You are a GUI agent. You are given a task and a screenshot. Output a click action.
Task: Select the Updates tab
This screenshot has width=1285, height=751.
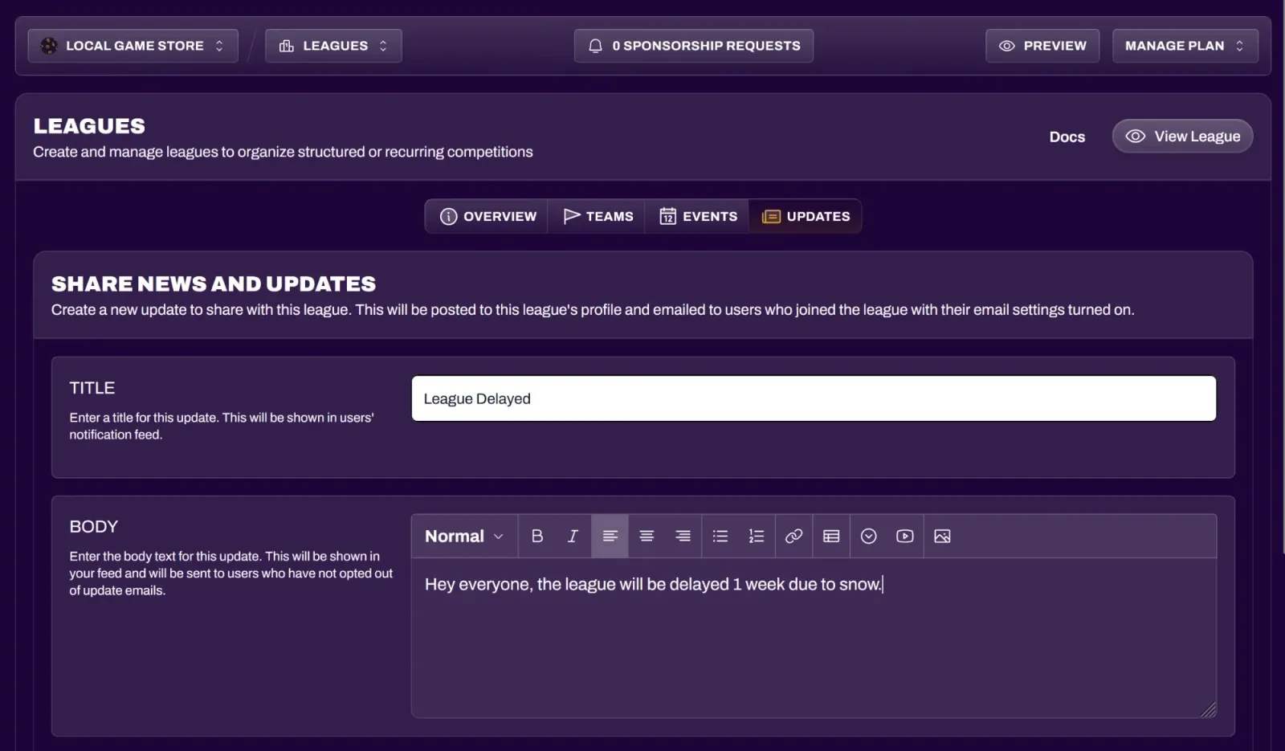pos(806,216)
